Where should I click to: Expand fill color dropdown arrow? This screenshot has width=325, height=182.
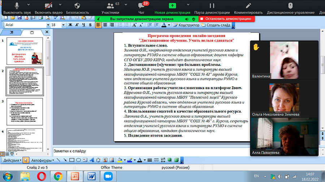click(125, 160)
